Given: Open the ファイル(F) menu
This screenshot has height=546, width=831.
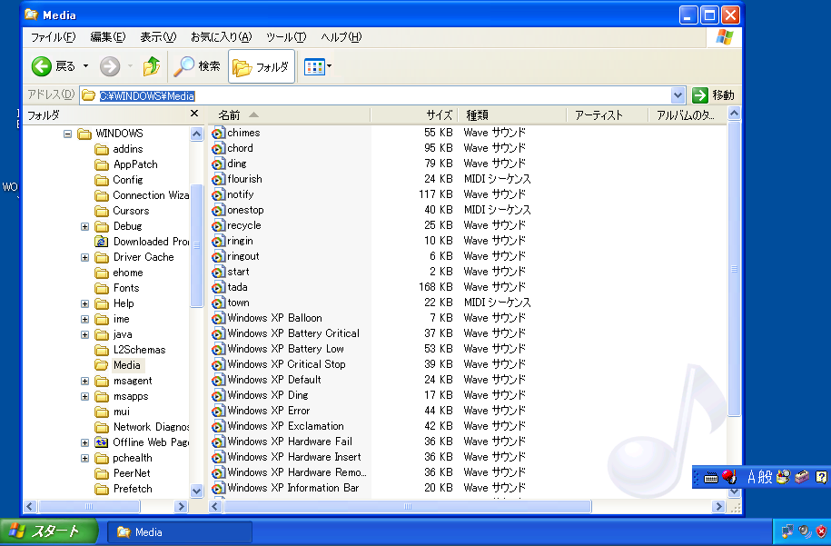Looking at the screenshot, I should [53, 37].
